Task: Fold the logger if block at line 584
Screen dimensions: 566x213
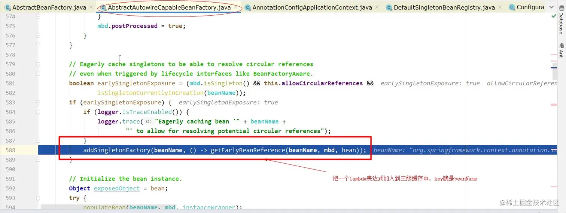Action: pyautogui.click(x=38, y=112)
